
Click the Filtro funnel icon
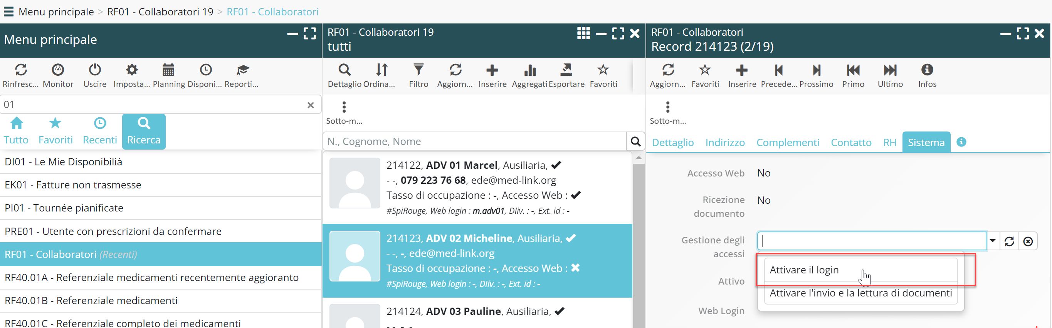click(418, 70)
